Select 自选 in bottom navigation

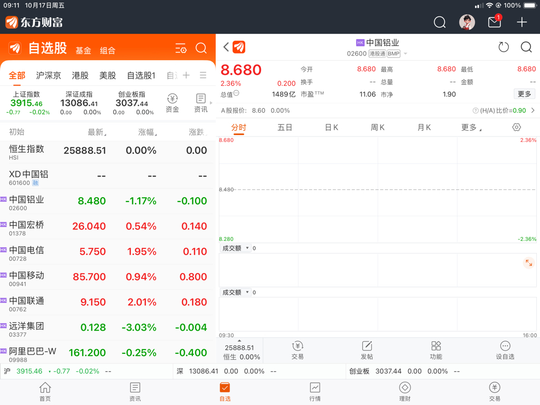pos(225,392)
